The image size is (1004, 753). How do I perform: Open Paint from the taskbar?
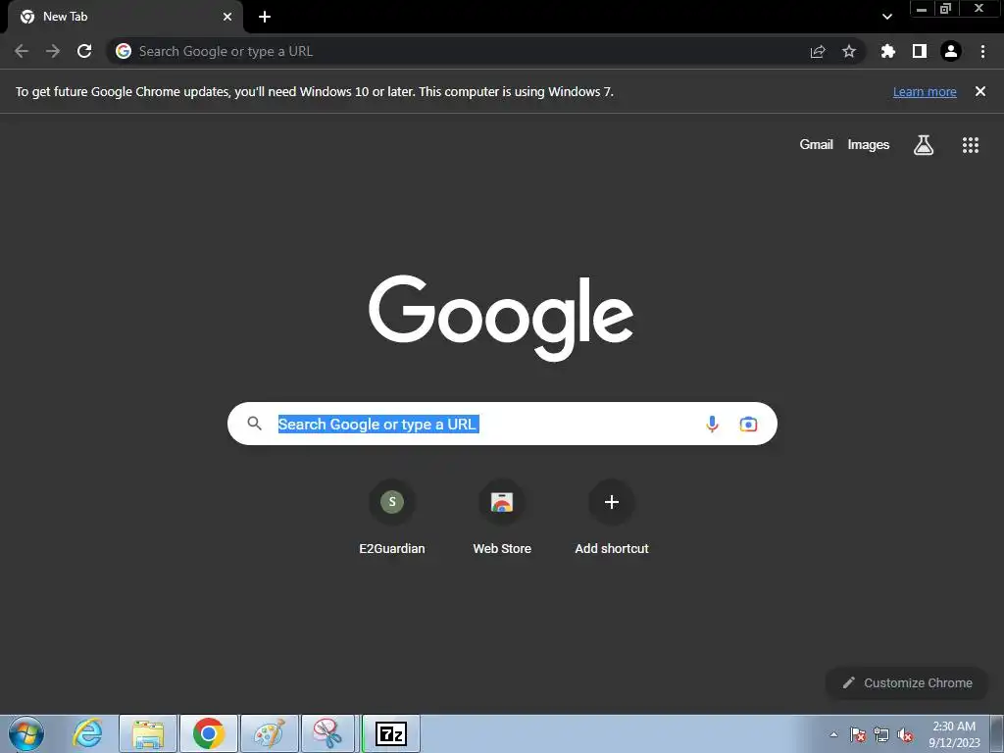[x=269, y=733]
